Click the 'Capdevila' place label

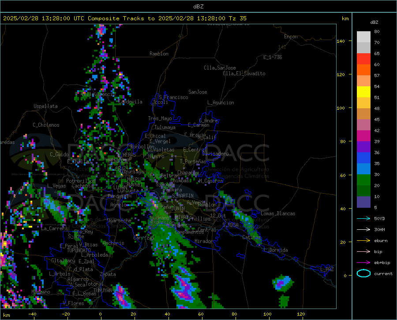tap(131, 102)
